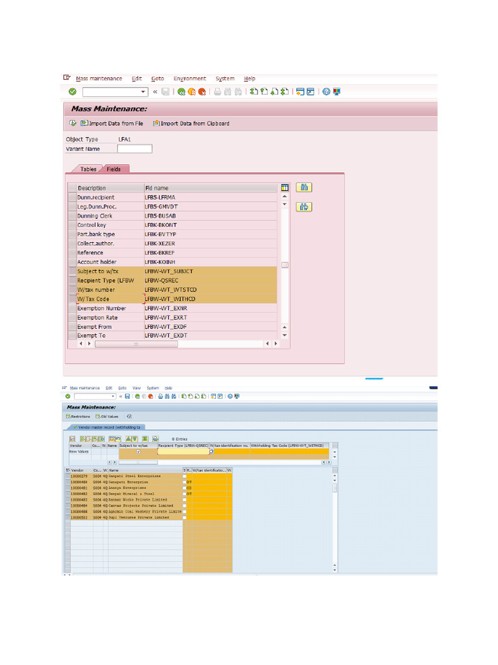Click the binoculars Find button beside the fields table

click(303, 188)
